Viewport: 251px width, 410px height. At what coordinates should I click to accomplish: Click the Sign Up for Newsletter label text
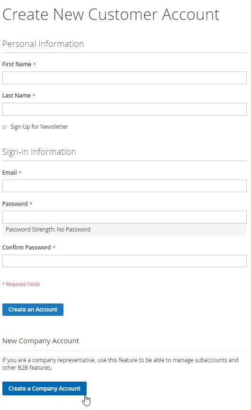tap(39, 127)
